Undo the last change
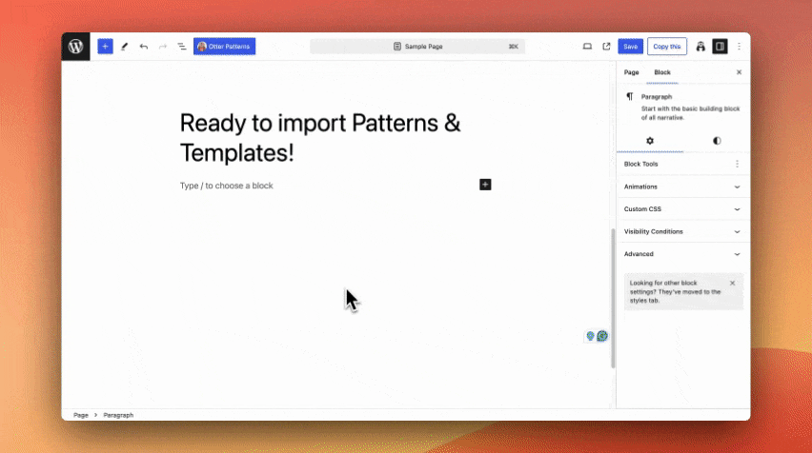Viewport: 812px width, 453px height. click(144, 47)
